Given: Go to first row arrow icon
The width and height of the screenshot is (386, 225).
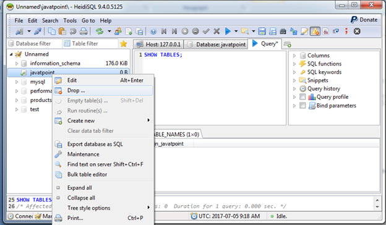Looking at the screenshot, I should pos(164,32).
